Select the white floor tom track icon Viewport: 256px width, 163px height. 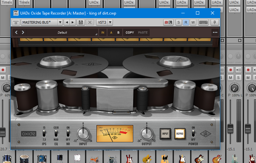pyautogui.click(x=77, y=159)
